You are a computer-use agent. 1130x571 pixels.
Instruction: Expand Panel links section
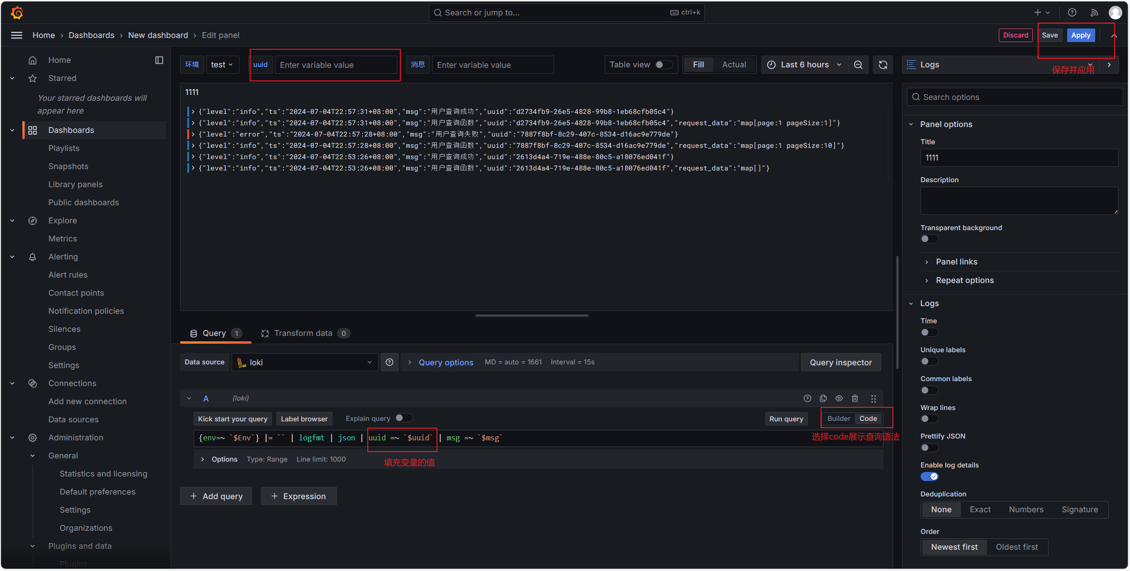(x=956, y=262)
